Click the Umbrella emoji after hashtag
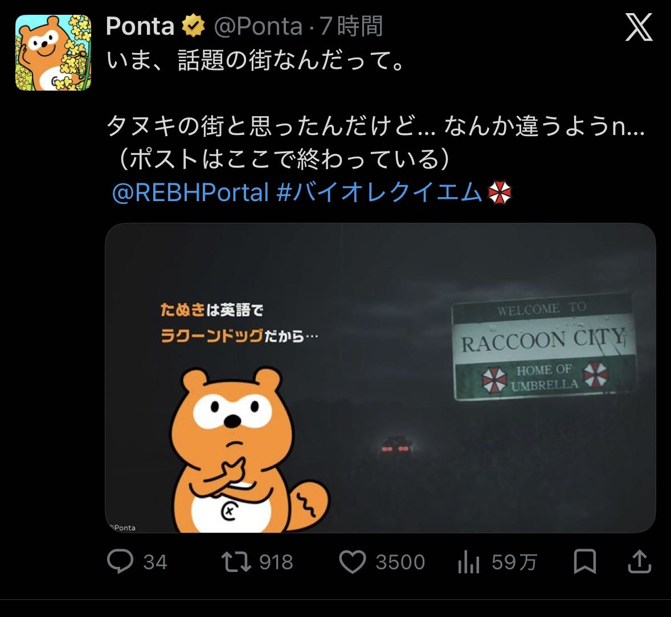The height and width of the screenshot is (617, 671). (x=500, y=192)
